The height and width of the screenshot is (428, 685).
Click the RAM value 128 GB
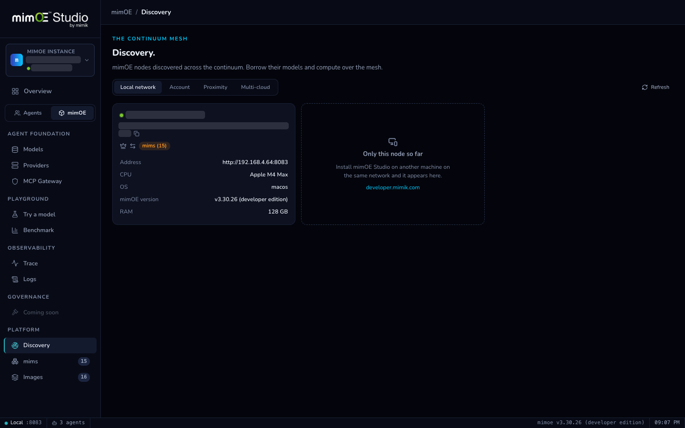(x=278, y=212)
